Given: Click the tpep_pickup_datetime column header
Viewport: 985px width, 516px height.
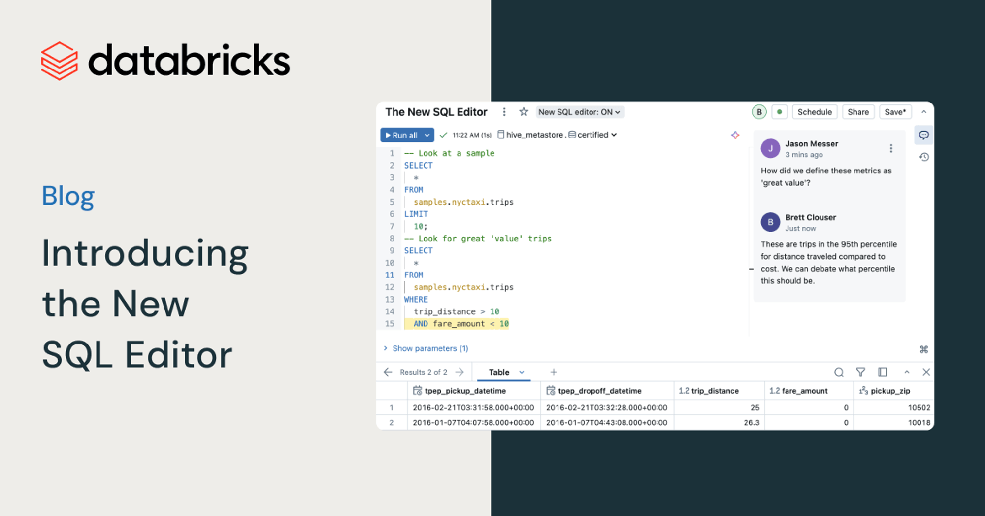Looking at the screenshot, I should click(465, 391).
